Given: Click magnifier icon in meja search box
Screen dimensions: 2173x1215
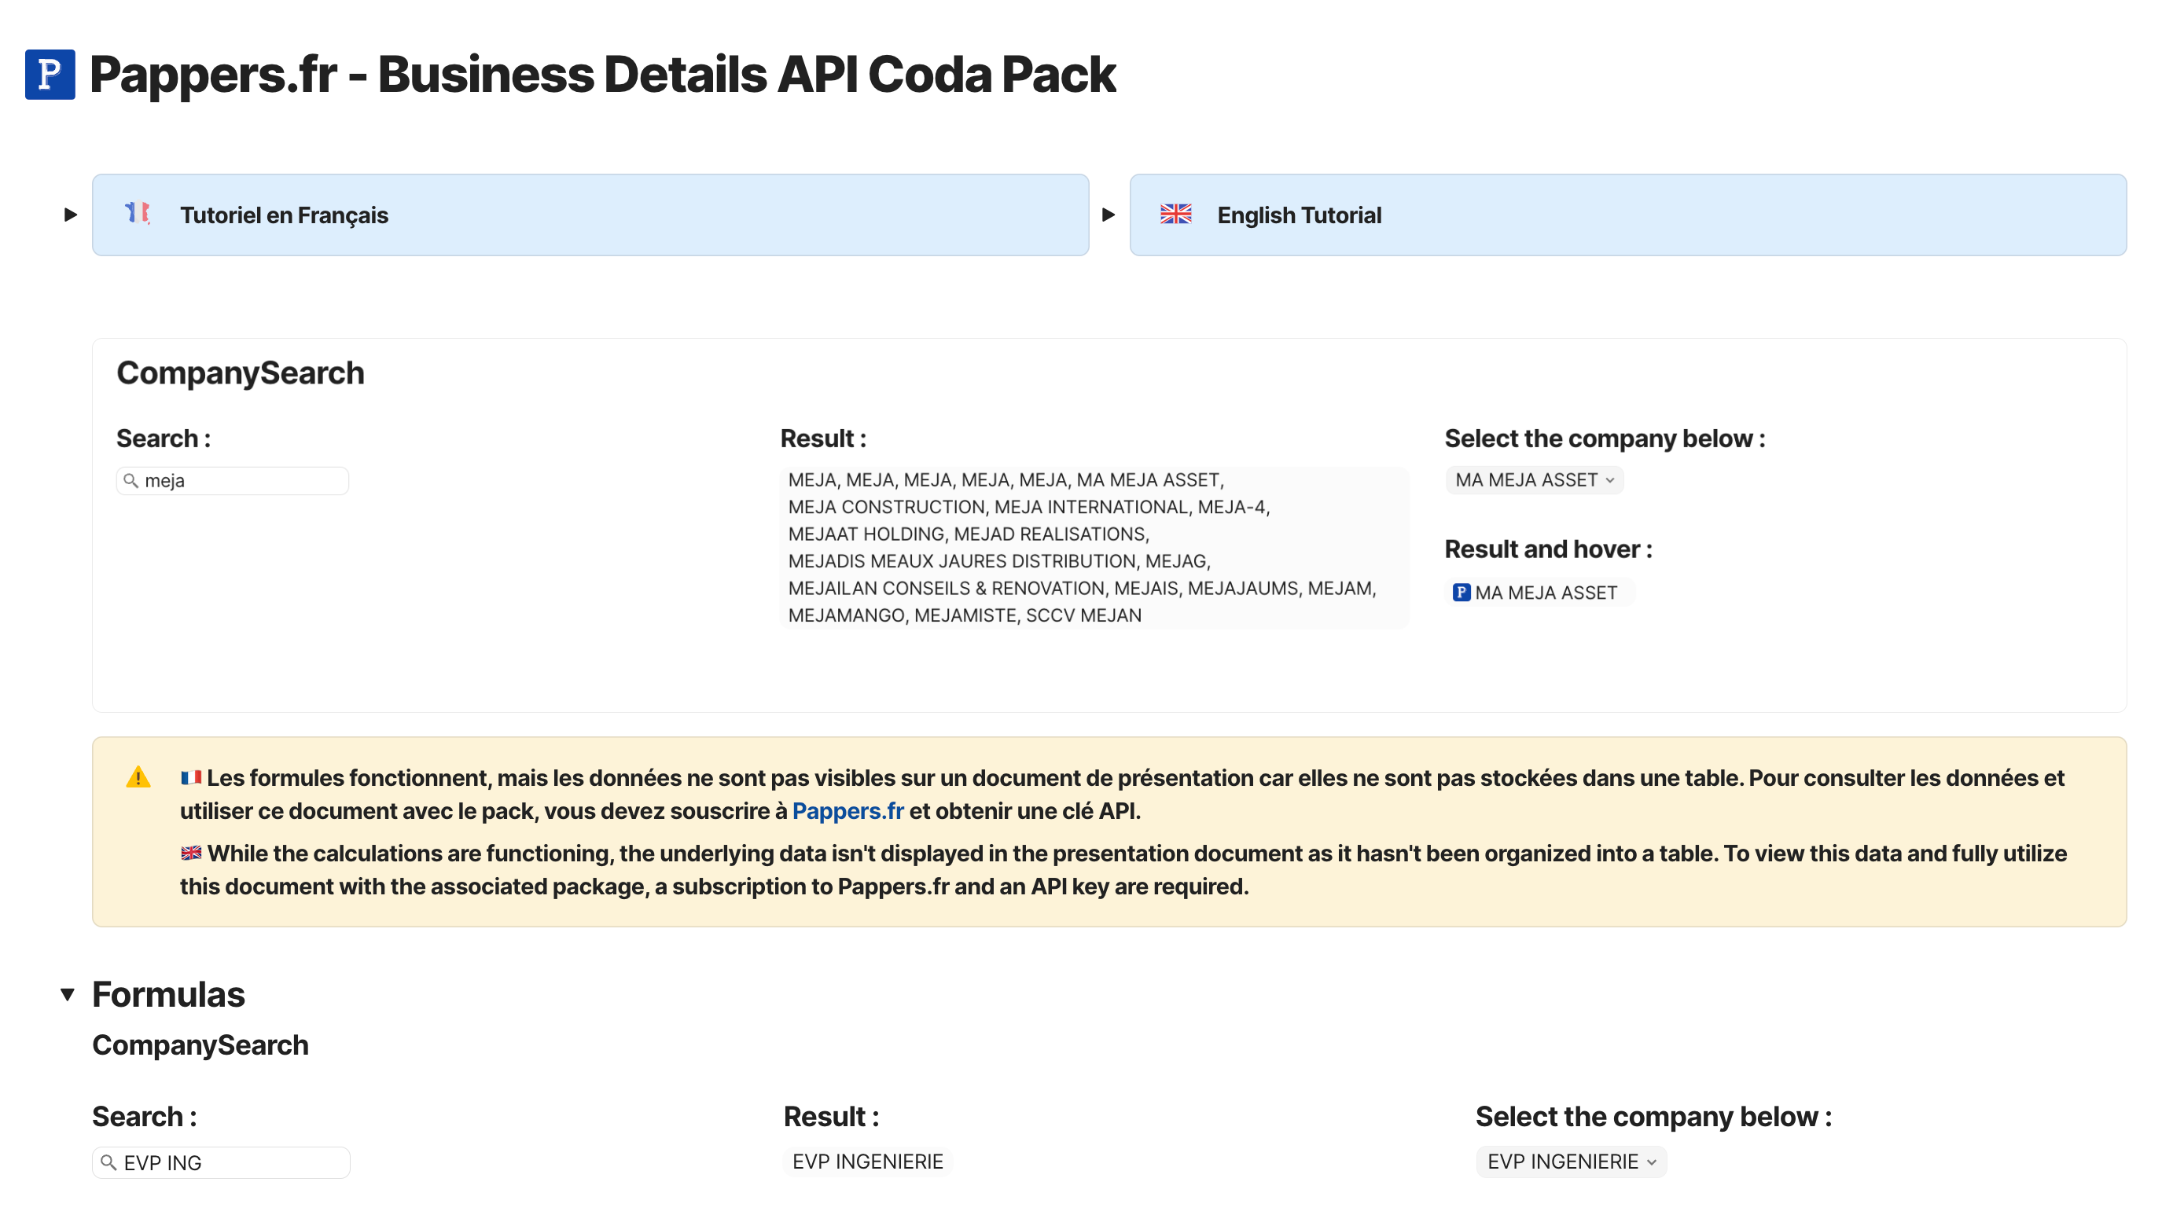Looking at the screenshot, I should tap(131, 481).
